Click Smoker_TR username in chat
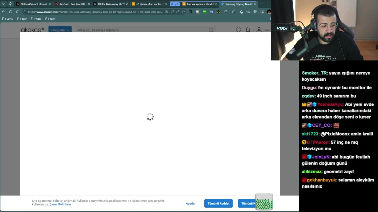 [x=314, y=73]
